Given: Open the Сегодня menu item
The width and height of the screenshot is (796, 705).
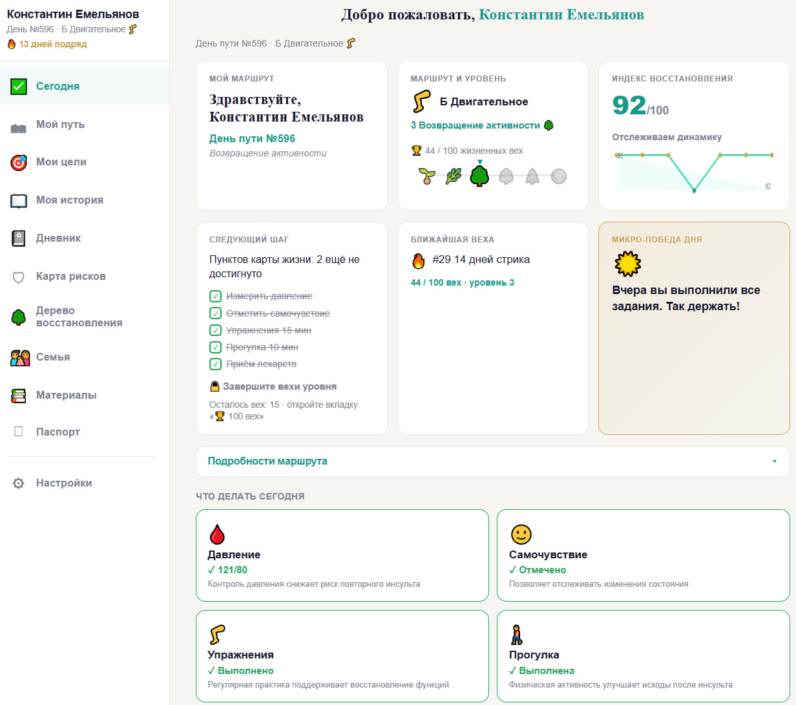Looking at the screenshot, I should 85,87.
